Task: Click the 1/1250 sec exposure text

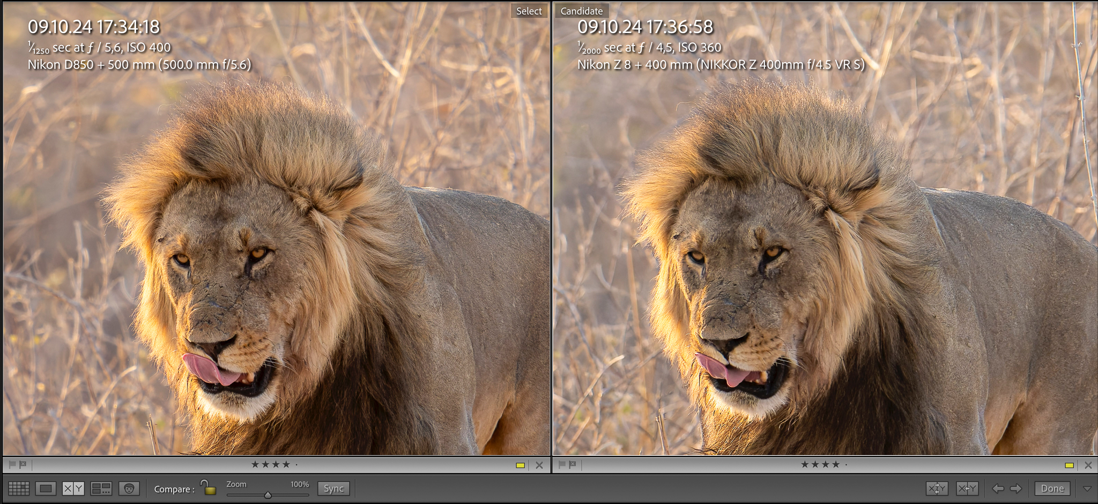Action: click(99, 48)
